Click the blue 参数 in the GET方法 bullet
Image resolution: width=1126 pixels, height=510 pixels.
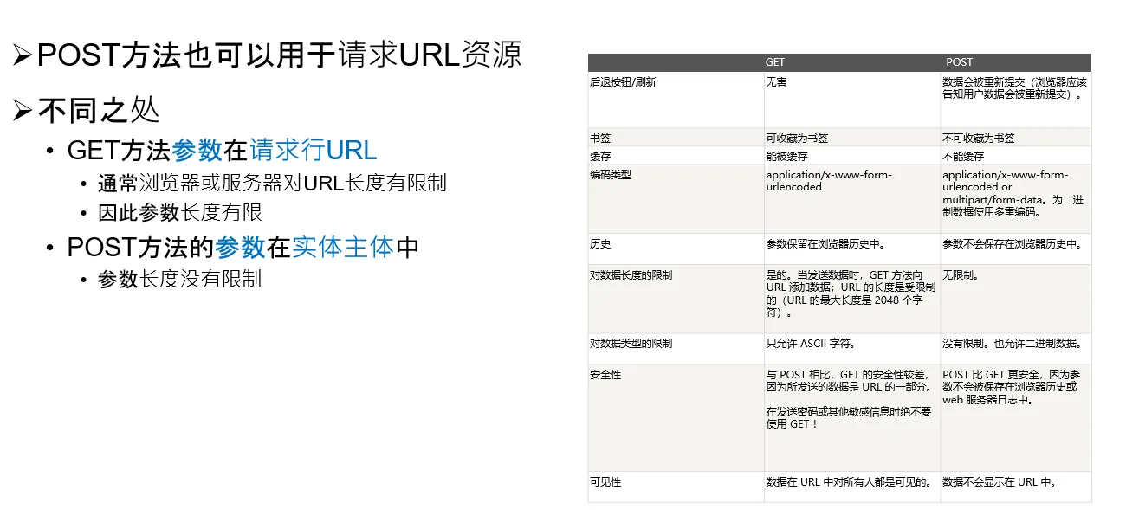tap(197, 151)
